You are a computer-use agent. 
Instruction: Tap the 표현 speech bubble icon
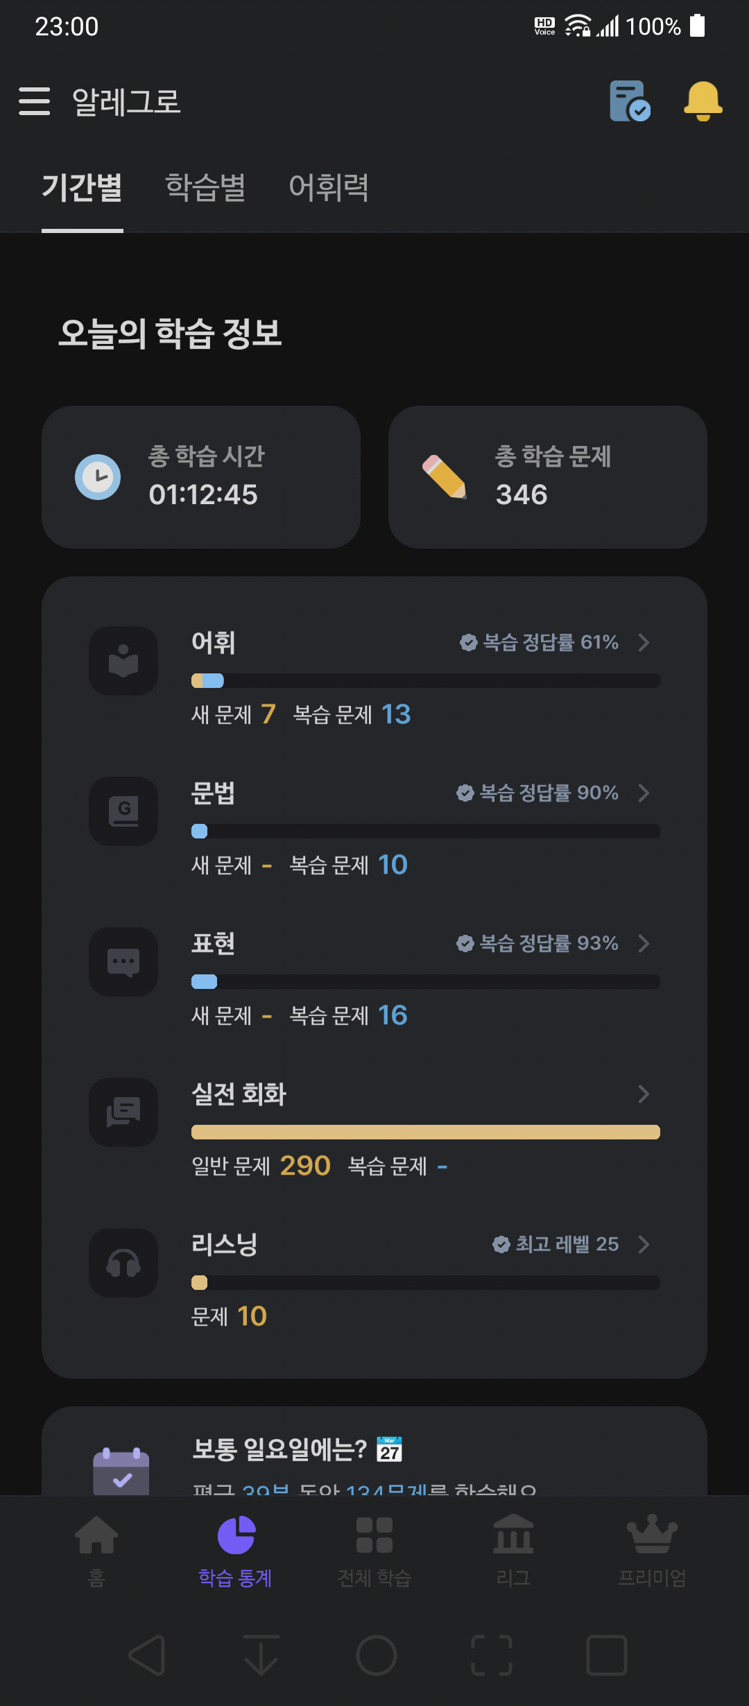pos(123,962)
